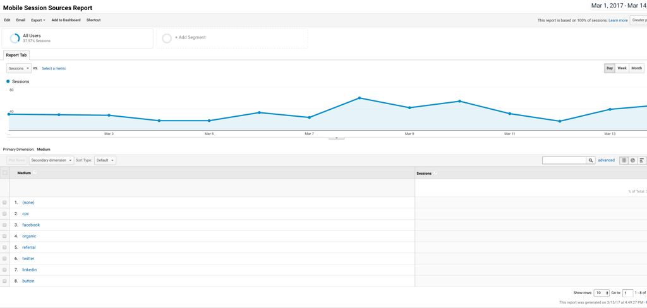The image size is (647, 308).
Task: Open the Sessions metric dropdown
Action: [18, 68]
